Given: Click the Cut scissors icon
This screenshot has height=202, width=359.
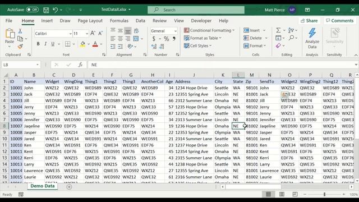Looking at the screenshot, I should (20, 31).
